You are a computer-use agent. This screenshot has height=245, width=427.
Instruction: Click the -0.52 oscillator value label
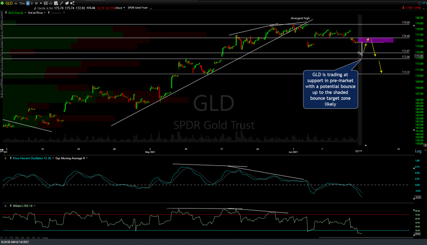(418, 197)
